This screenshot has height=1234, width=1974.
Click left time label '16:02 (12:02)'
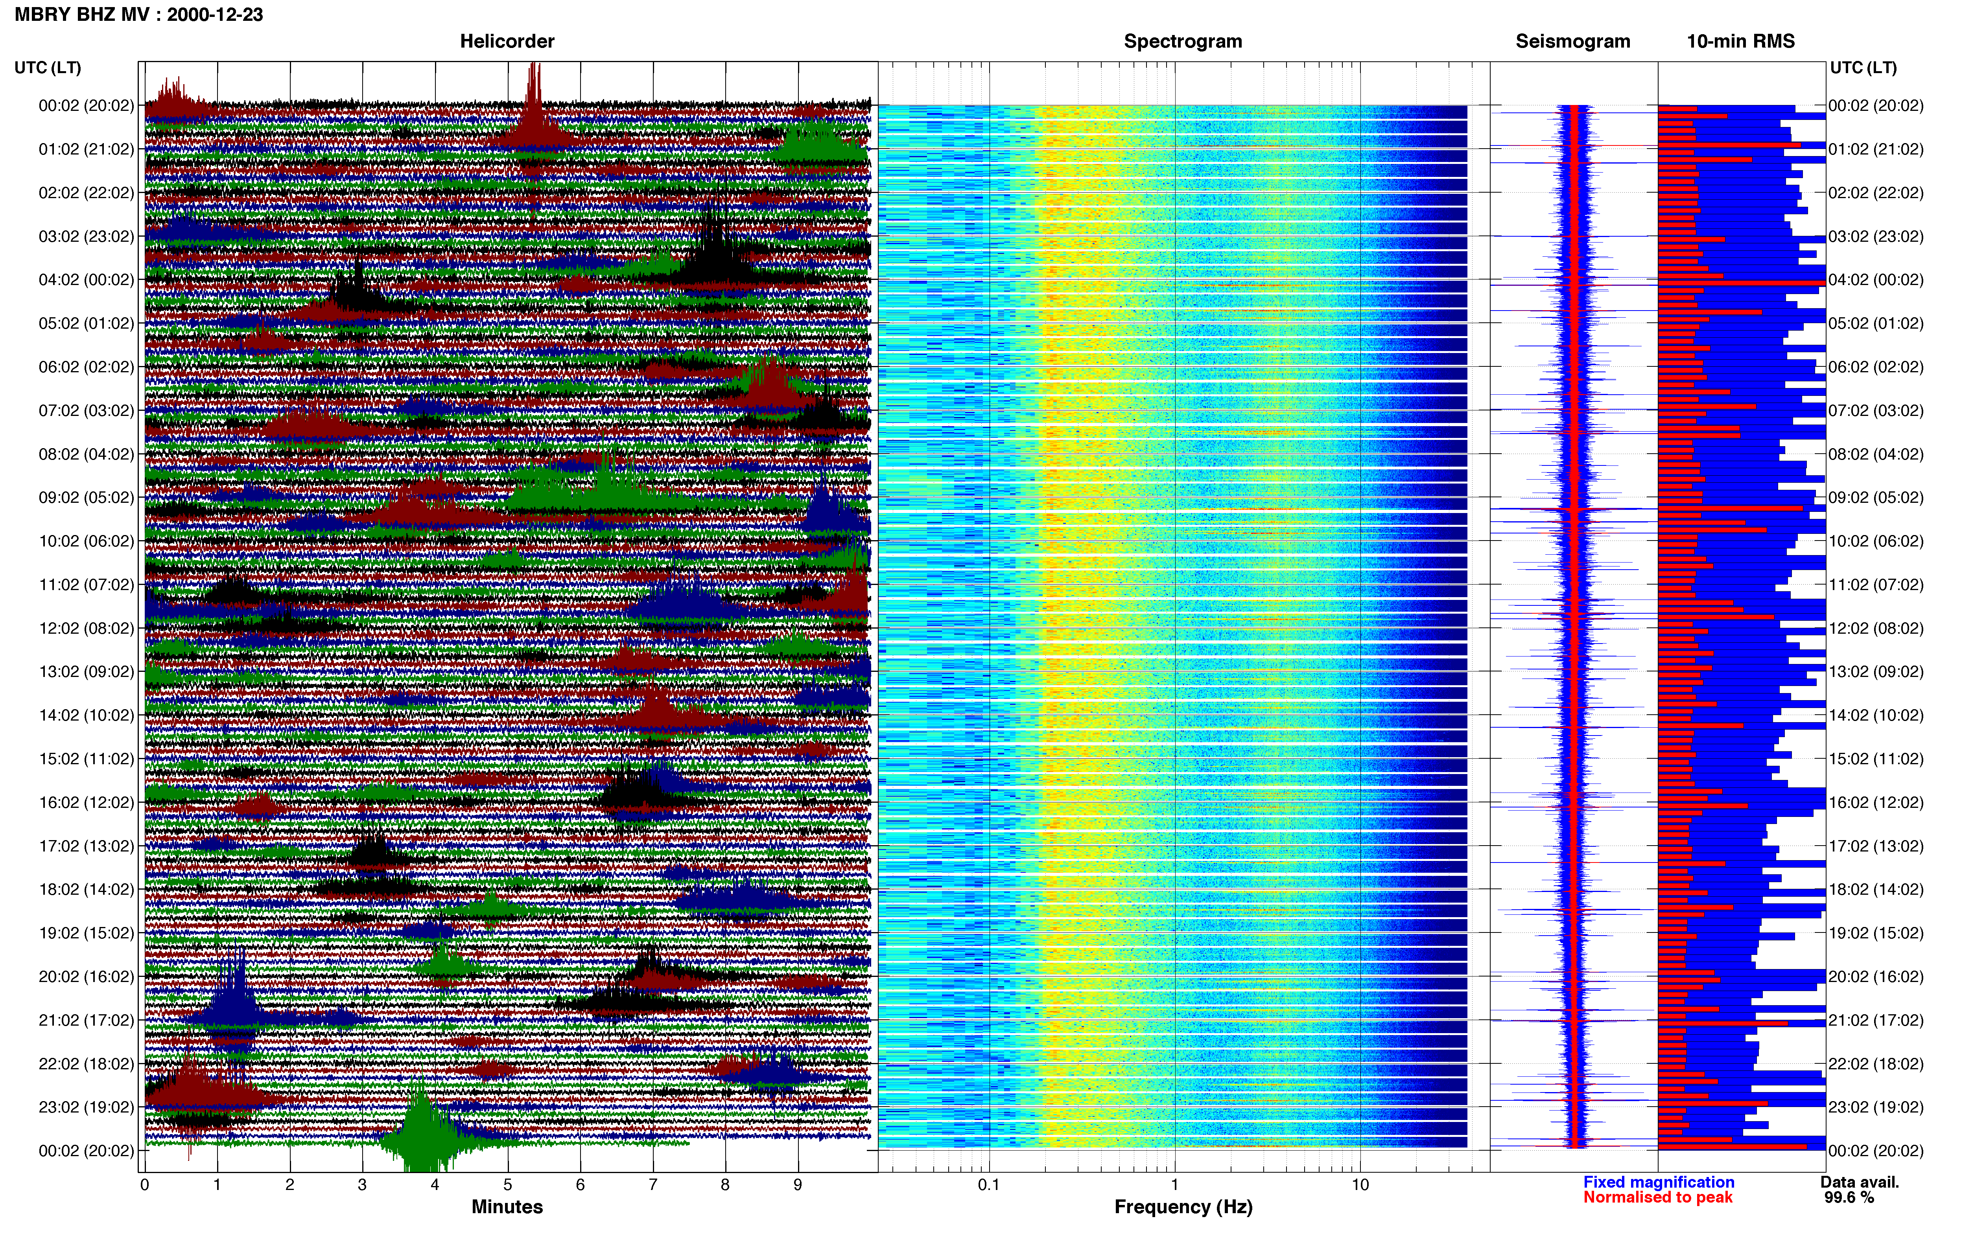(x=87, y=802)
